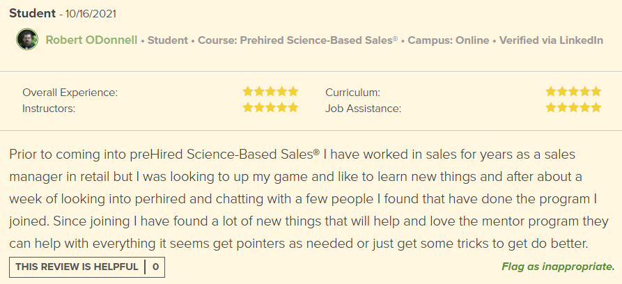
Task: Click the last star of Job Assistance
Action: point(596,108)
